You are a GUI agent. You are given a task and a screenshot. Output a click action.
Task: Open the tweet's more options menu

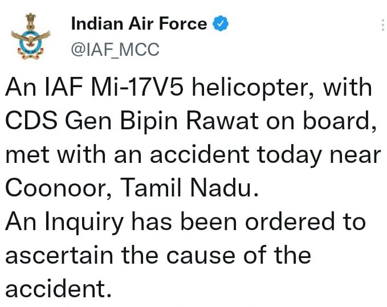pyautogui.click(x=381, y=26)
